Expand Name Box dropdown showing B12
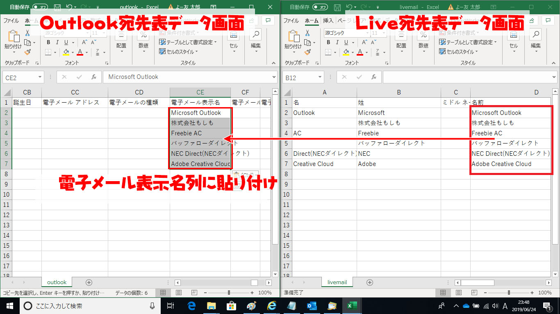Screen dimensions: 560x314 [320, 77]
